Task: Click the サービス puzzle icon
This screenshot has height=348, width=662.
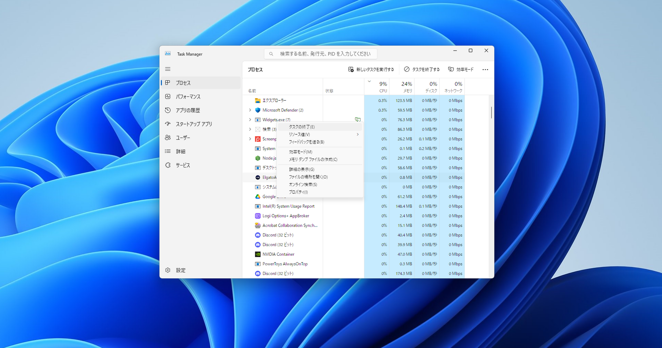Action: [x=168, y=165]
